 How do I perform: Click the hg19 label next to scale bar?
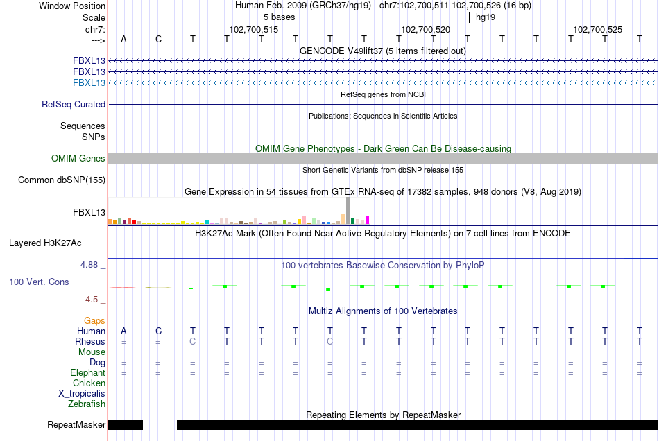(486, 17)
